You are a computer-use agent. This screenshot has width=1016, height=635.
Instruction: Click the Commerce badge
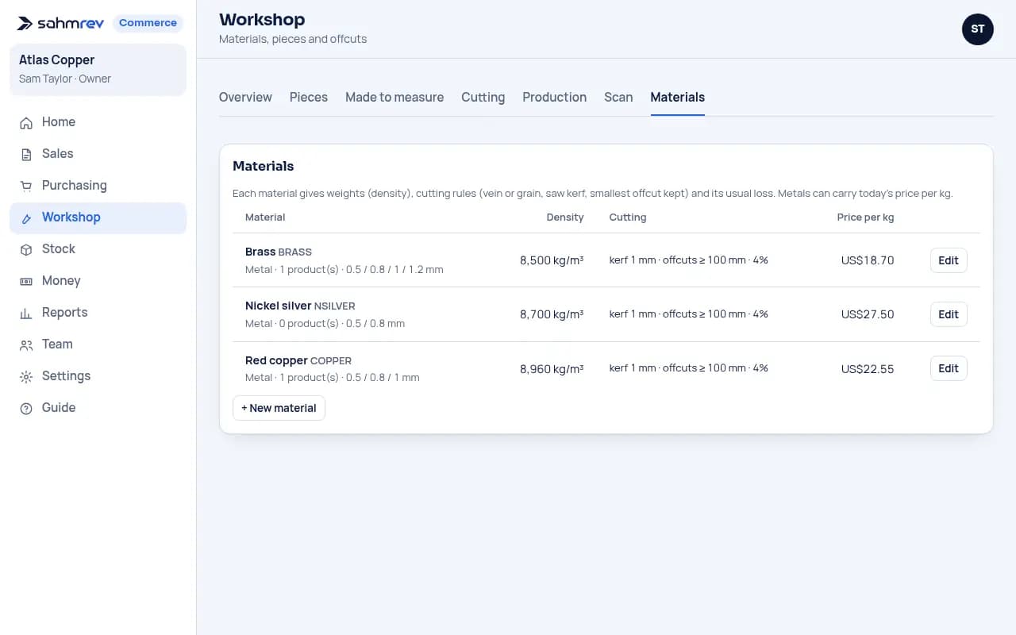coord(148,23)
